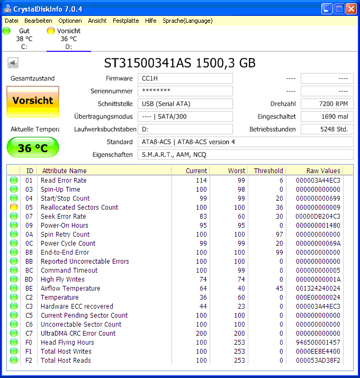Click the yellow status orb for drive D:
This screenshot has height=378, width=360.
51,31
